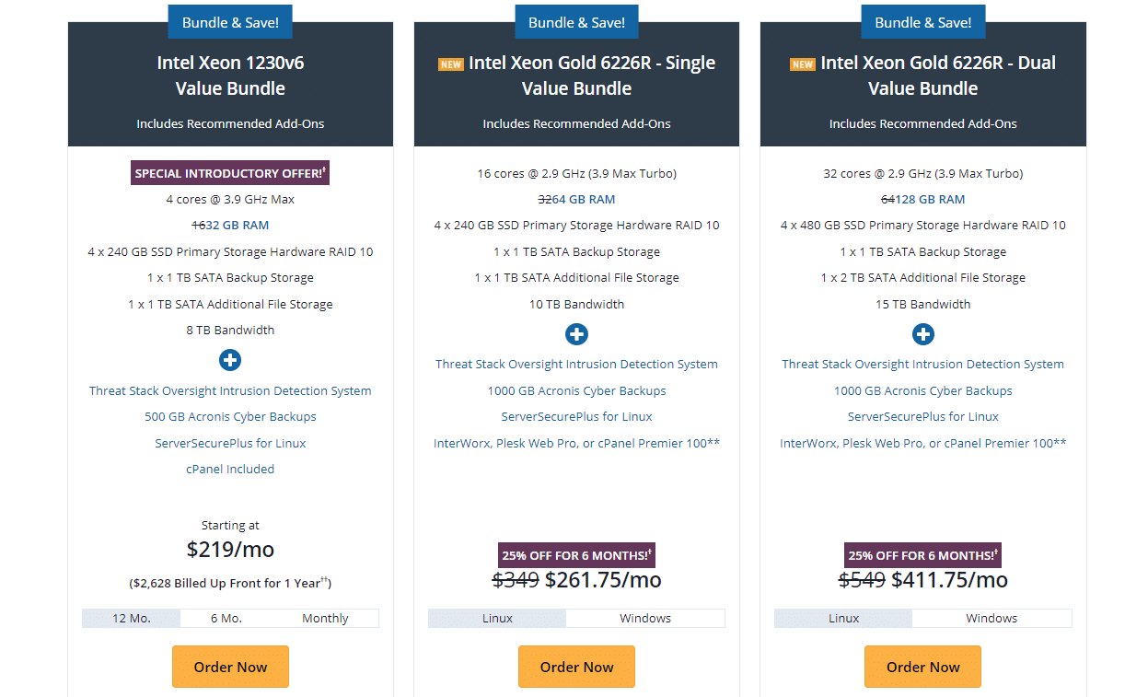Click Bundle & Save! tag on Dual bundle

[922, 21]
